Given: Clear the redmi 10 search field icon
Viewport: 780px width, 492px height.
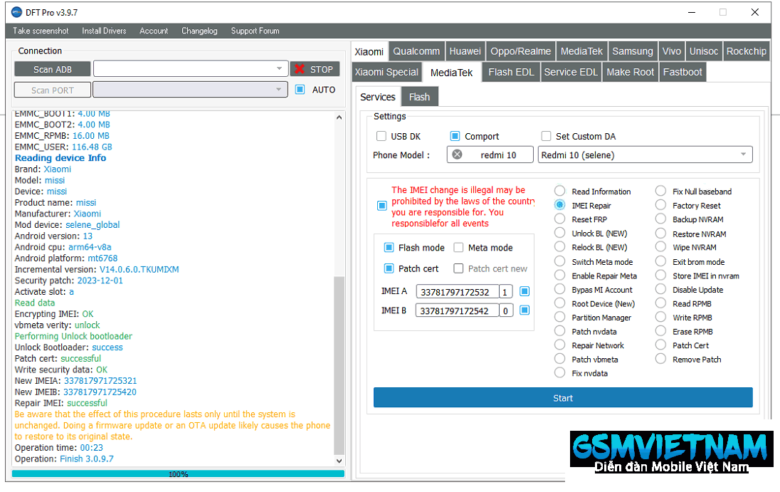Looking at the screenshot, I should (457, 155).
